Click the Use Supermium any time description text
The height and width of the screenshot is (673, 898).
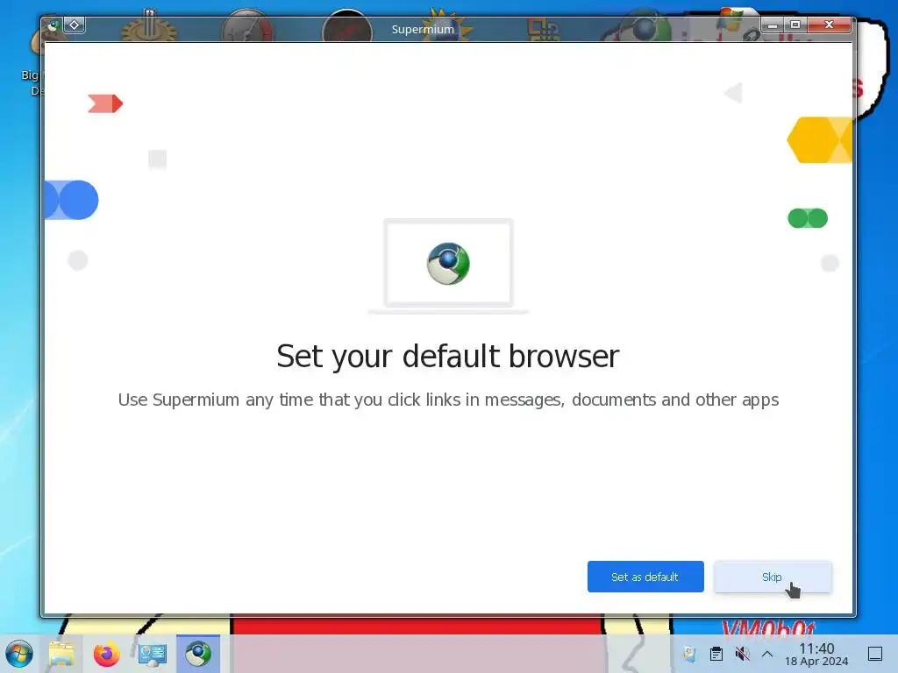tap(448, 400)
